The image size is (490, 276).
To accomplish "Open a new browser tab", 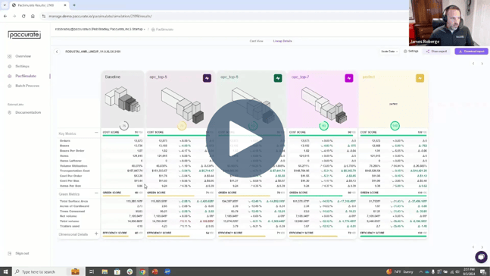I will coord(74,5).
